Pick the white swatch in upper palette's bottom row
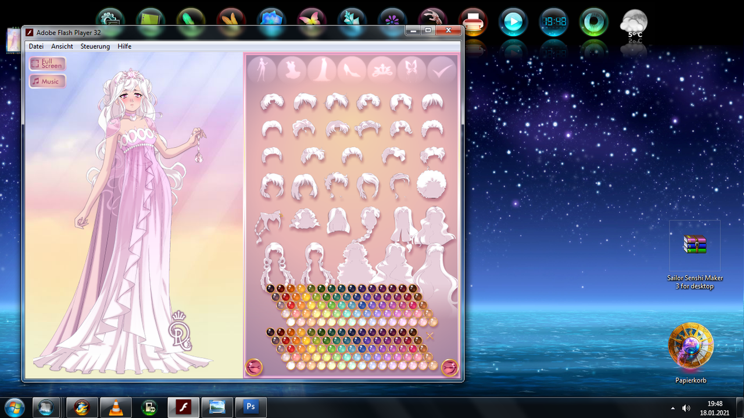Image resolution: width=744 pixels, height=418 pixels. click(x=291, y=321)
